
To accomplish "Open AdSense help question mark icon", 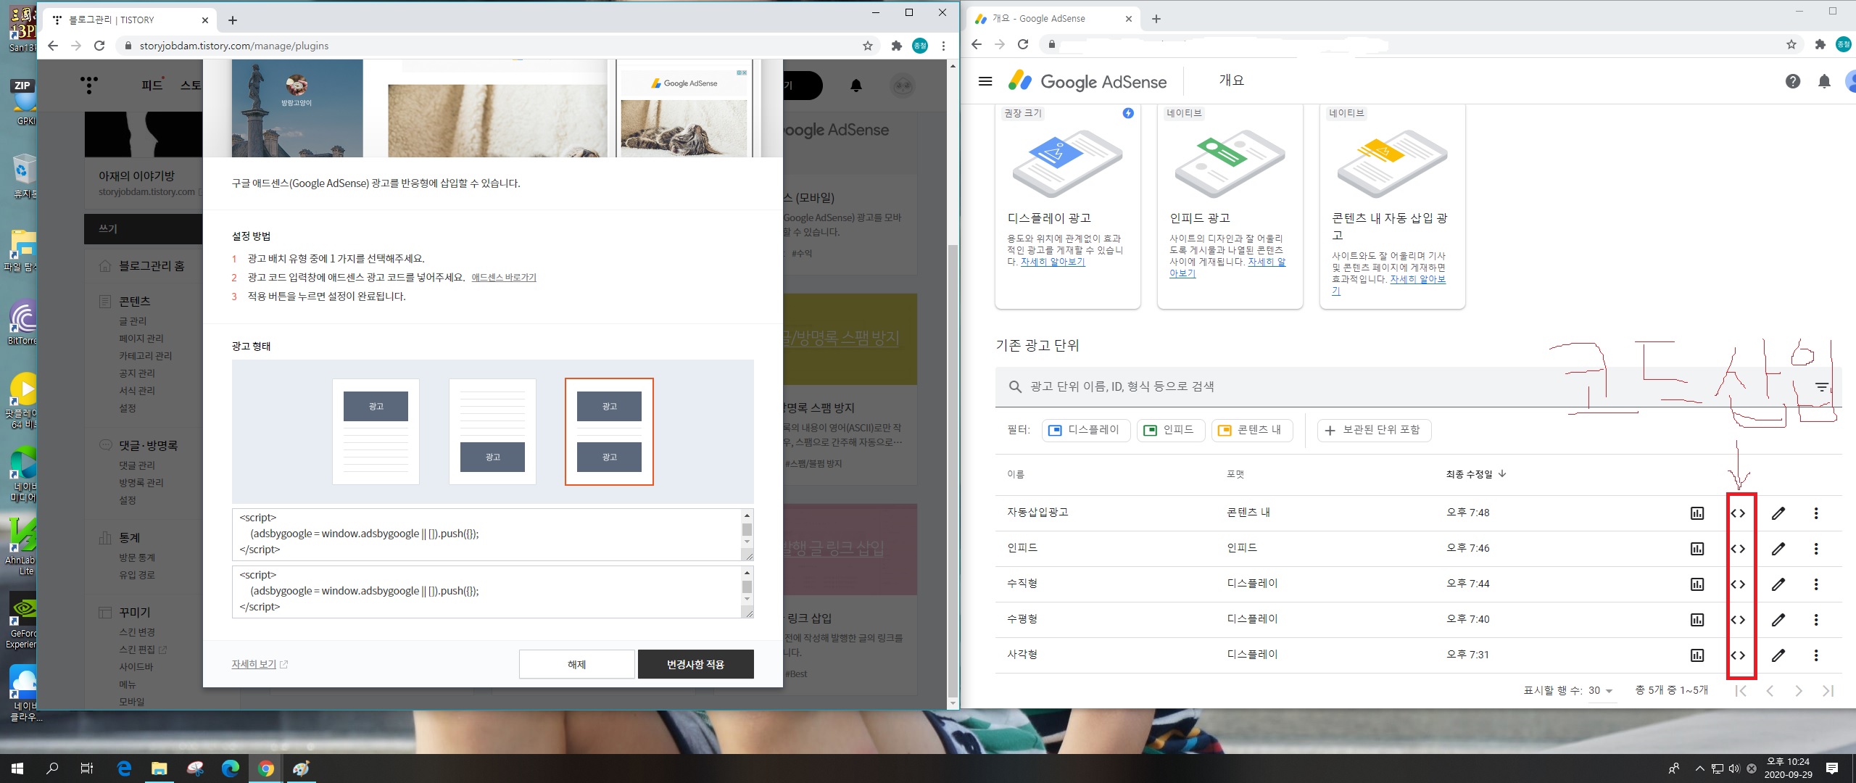I will coord(1793,81).
